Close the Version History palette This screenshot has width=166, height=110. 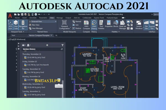[x=19, y=44]
